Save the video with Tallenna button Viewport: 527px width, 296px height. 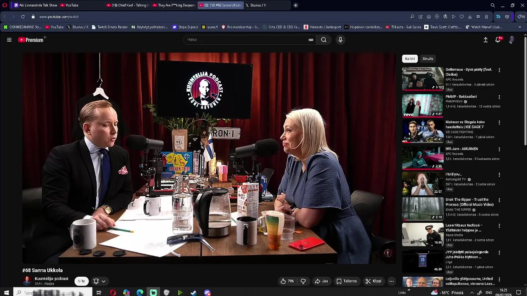coord(347,281)
